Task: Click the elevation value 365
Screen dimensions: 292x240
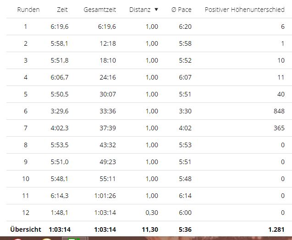Action: [279, 128]
